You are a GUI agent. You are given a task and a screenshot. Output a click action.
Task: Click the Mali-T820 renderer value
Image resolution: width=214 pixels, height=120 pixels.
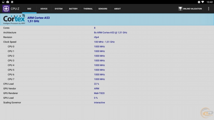99,93
